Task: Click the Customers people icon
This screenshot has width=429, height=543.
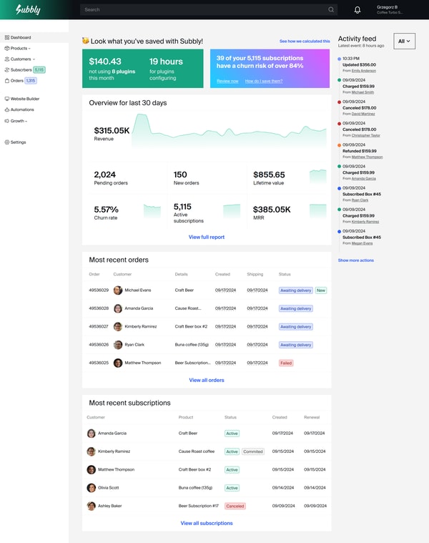Action: coord(7,59)
